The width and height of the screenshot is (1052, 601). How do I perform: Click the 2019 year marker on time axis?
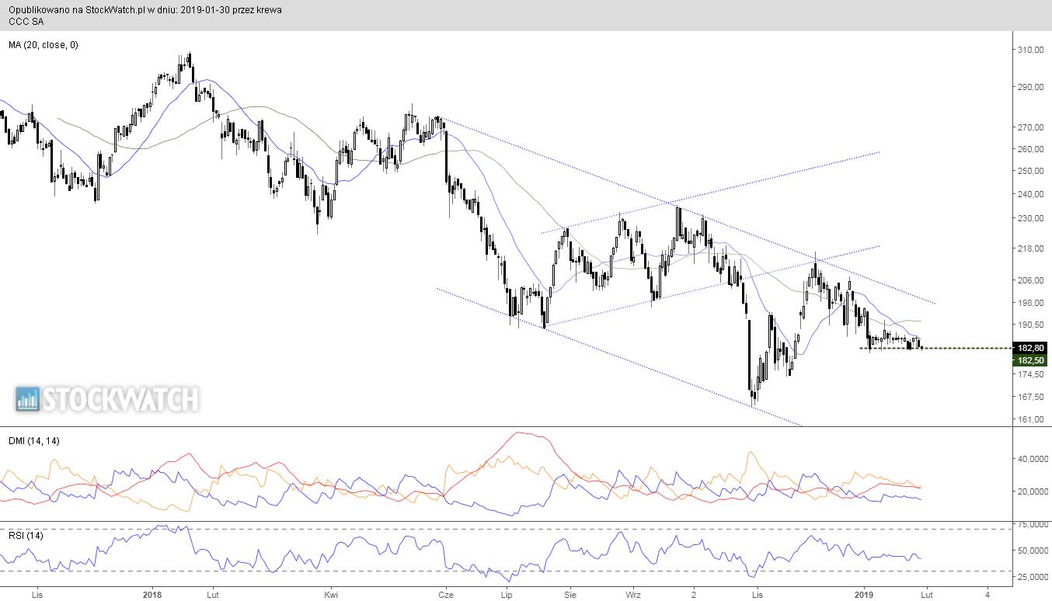(x=865, y=594)
